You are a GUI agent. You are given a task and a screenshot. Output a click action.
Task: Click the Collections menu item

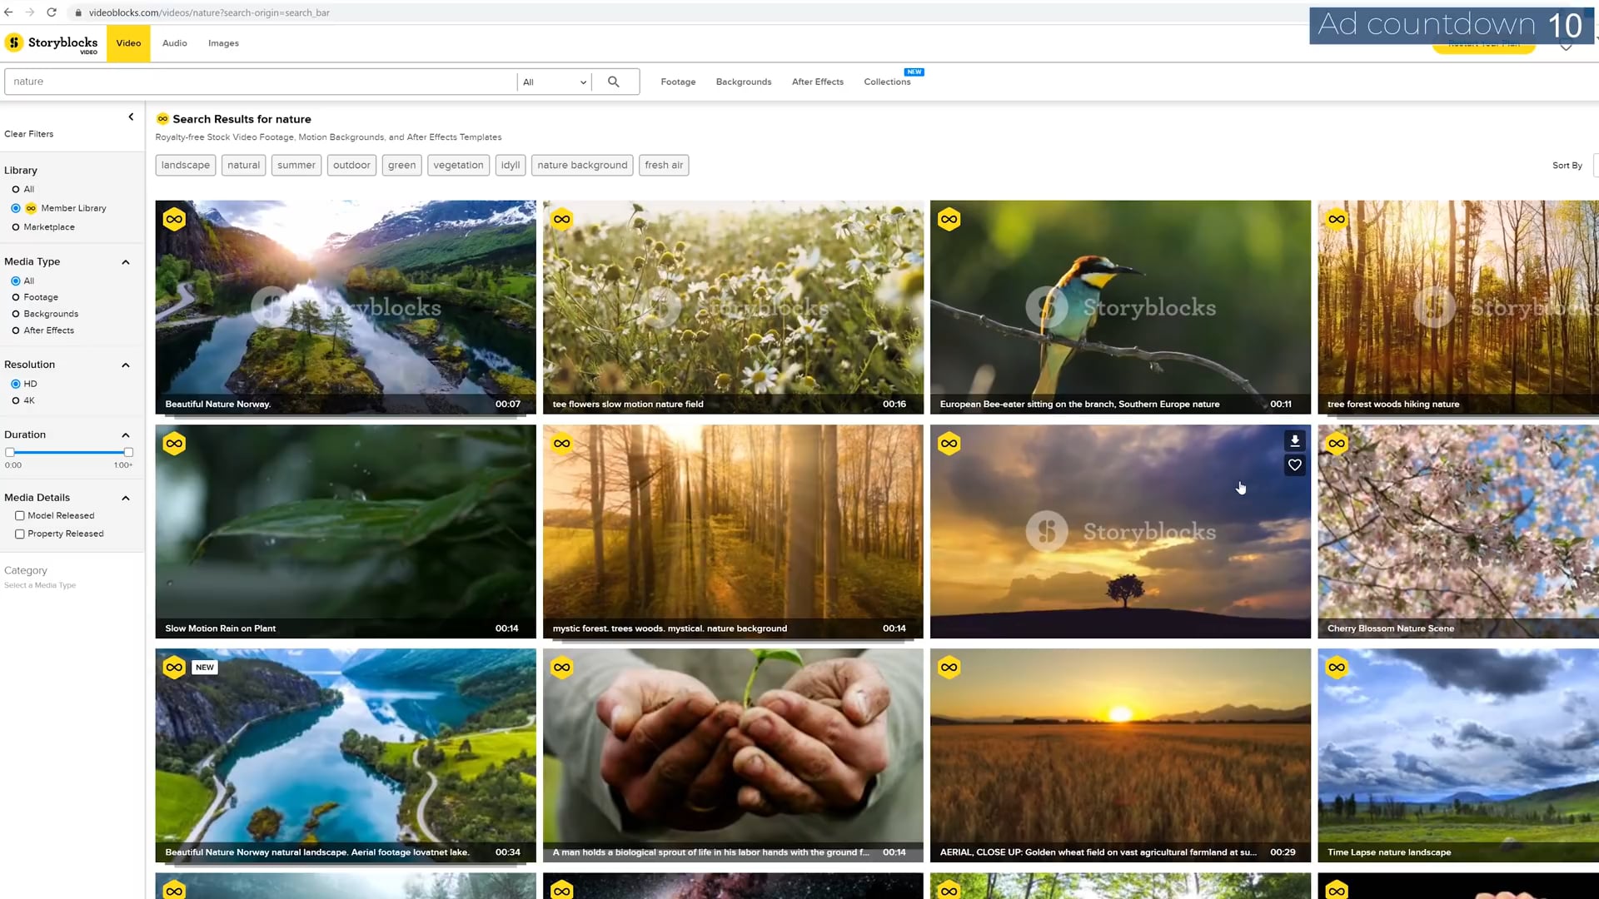pyautogui.click(x=887, y=82)
